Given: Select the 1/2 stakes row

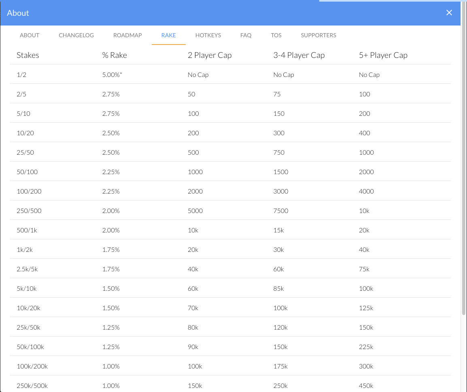Looking at the screenshot, I should coord(230,74).
